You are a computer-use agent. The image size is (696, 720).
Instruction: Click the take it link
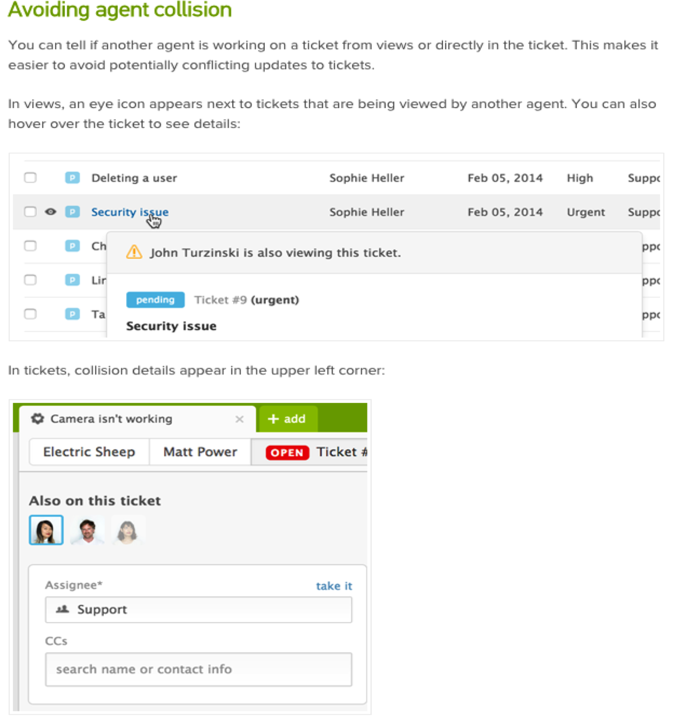(334, 586)
